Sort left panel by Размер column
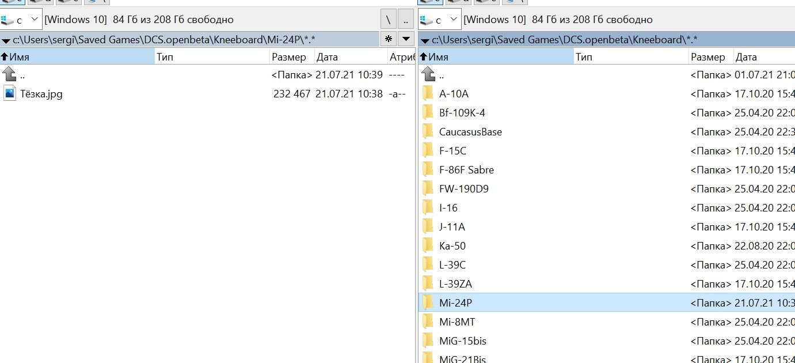795x363 pixels. 292,56
